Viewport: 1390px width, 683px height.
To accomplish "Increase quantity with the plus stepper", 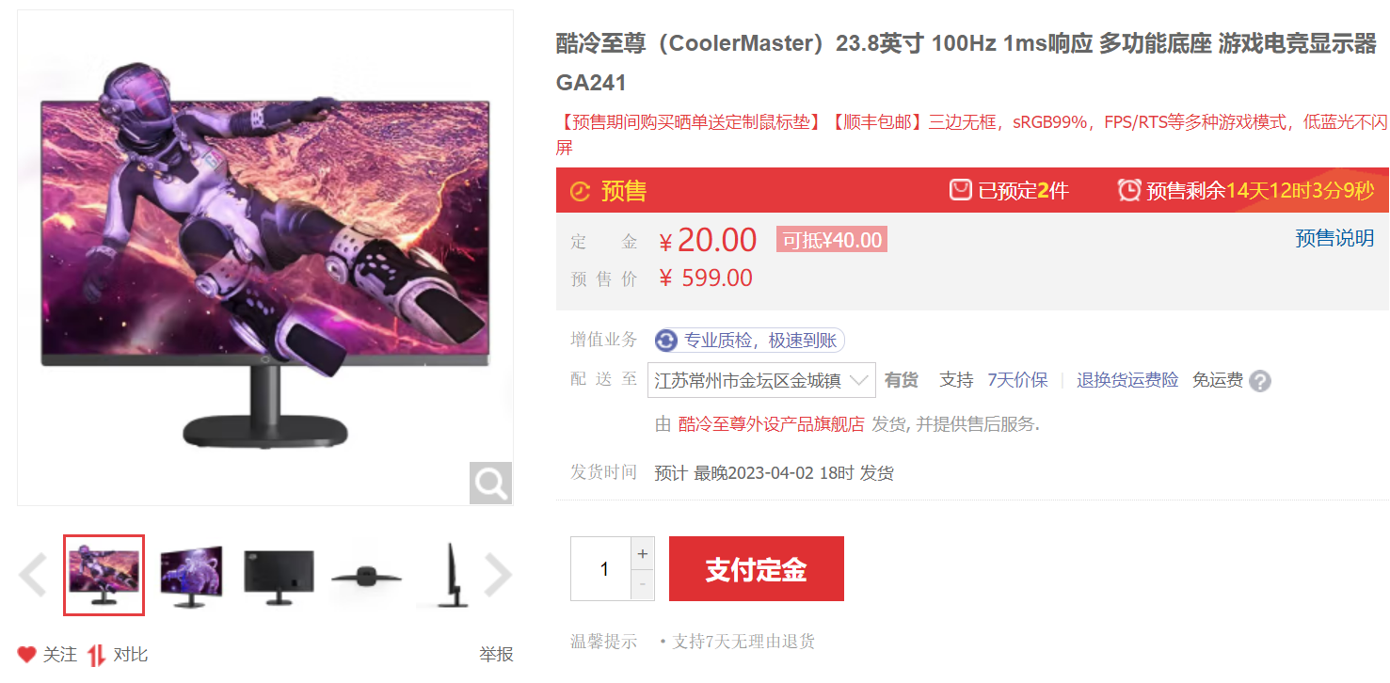I will (643, 553).
